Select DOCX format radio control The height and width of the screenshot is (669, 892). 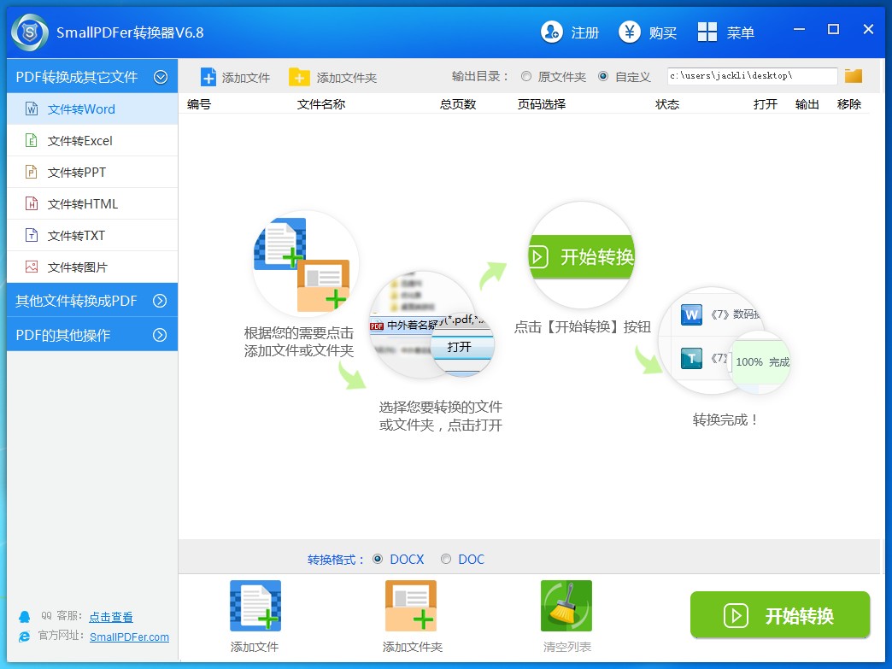coord(378,559)
